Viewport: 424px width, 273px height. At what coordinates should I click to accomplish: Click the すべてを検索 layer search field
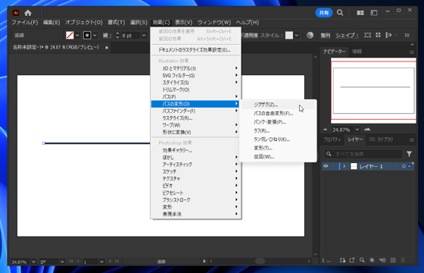pyautogui.click(x=363, y=154)
